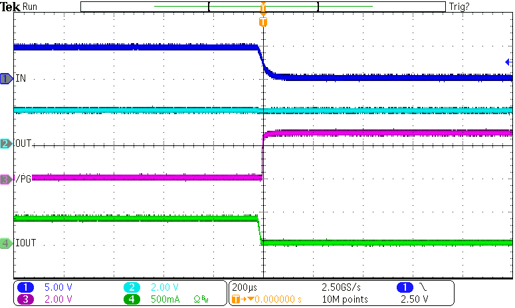Click the Run acquisition status label
The height and width of the screenshot is (308, 515).
coord(29,7)
